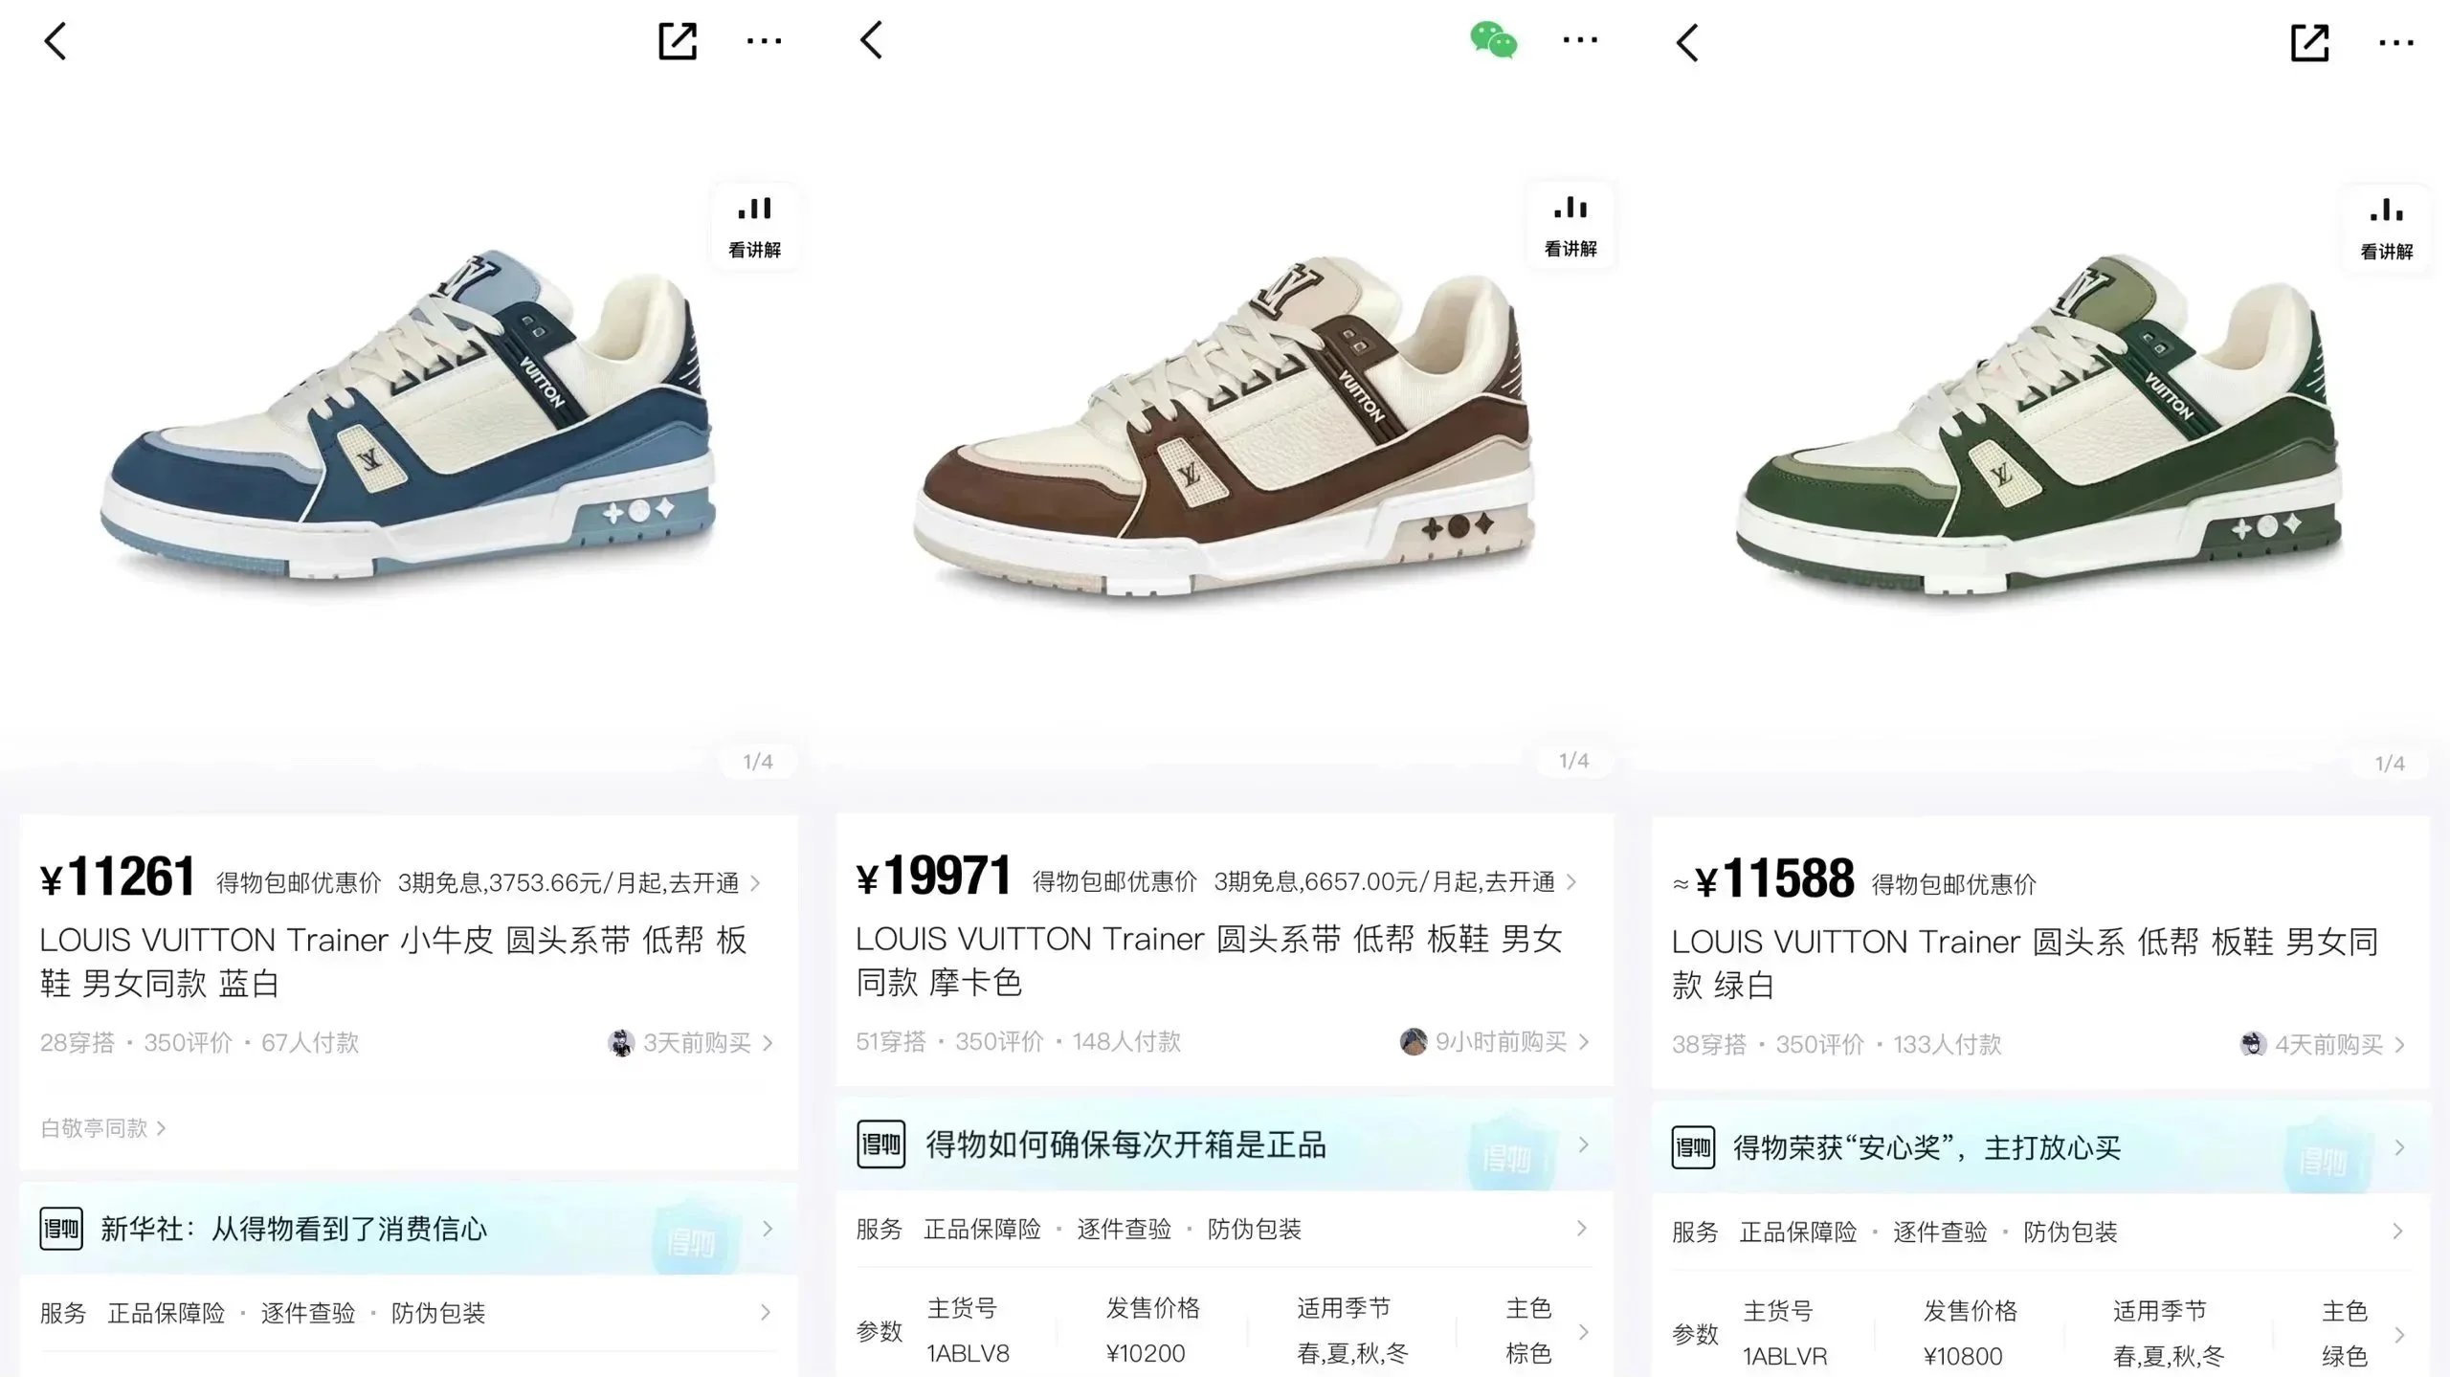Go back from the blue-white sneaker page
This screenshot has height=1377, width=2450.
click(56, 41)
